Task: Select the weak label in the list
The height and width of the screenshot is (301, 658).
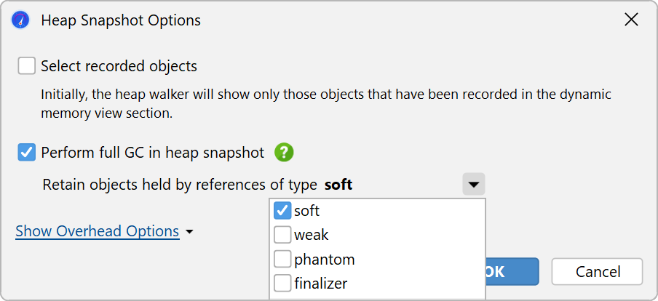Action: pyautogui.click(x=312, y=235)
